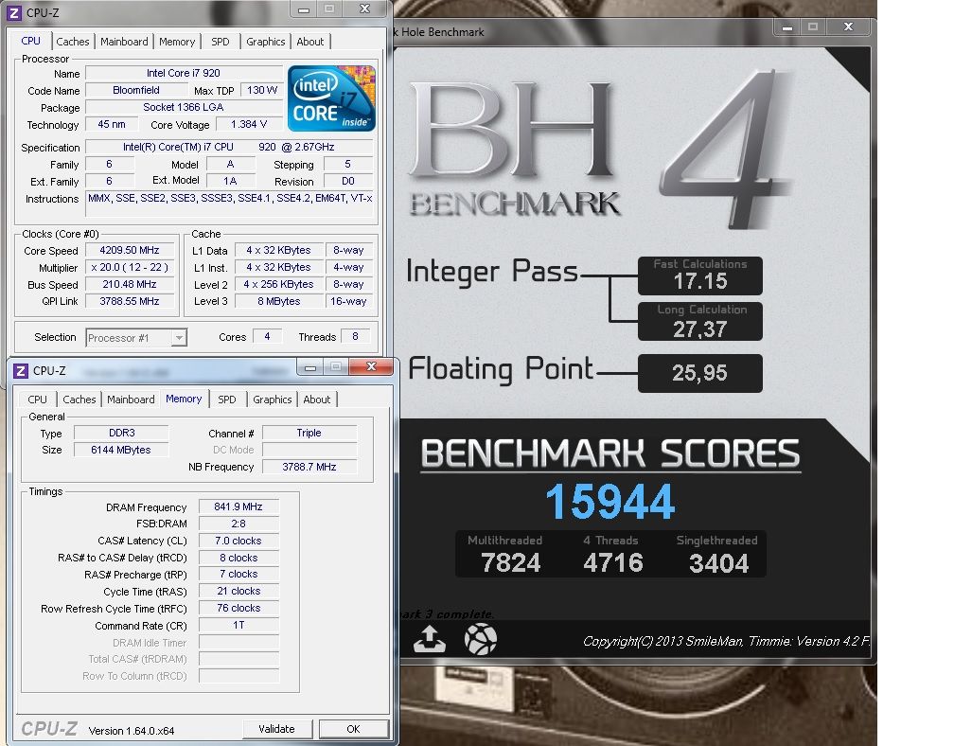This screenshot has width=954, height=746.
Task: Open Caches tab in lower CPU-Z window
Action: tap(79, 400)
